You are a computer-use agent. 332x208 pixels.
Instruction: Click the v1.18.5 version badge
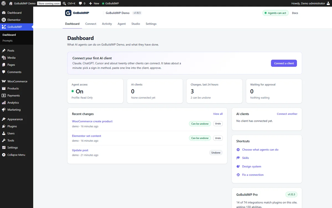pos(137,13)
